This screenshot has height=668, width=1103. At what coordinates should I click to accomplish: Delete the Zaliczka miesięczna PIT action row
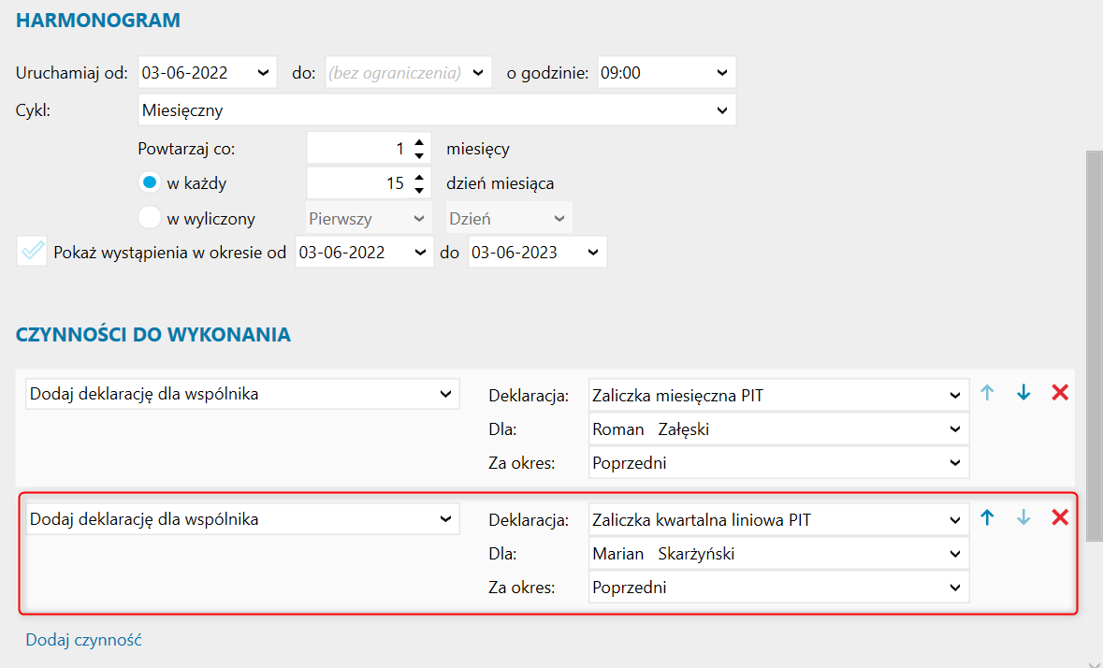1060,394
